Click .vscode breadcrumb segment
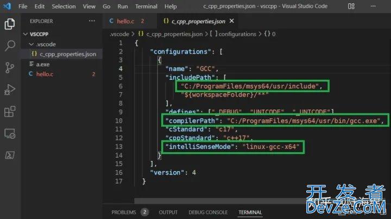The image size is (391, 219). [x=119, y=34]
